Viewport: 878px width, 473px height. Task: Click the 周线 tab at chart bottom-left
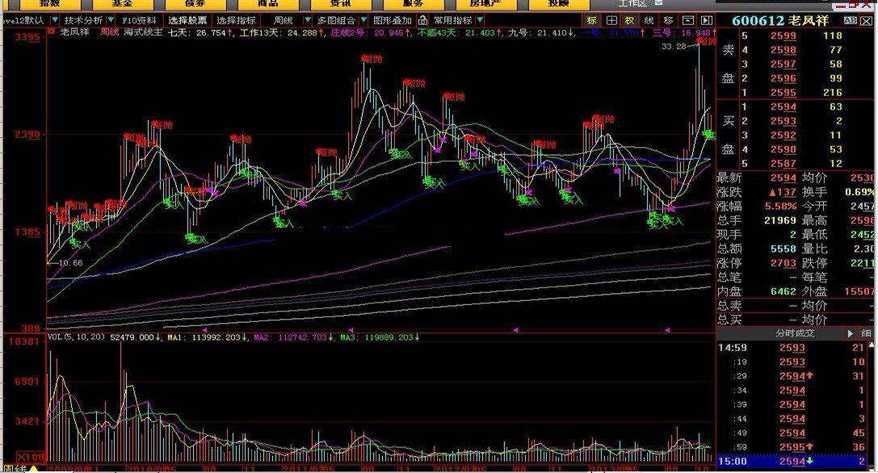click(15, 468)
